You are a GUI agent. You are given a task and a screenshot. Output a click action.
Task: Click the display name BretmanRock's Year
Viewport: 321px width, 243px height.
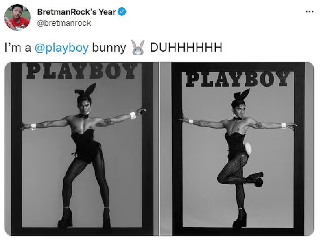[76, 12]
